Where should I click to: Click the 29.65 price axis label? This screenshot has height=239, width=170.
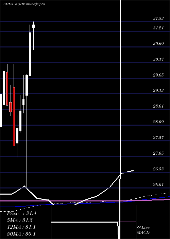click(x=158, y=75)
